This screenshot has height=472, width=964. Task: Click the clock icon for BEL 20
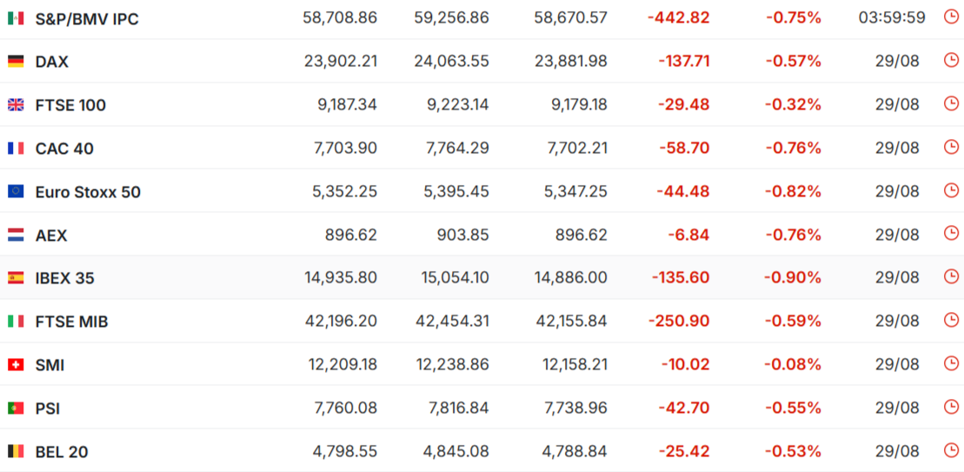pos(950,449)
